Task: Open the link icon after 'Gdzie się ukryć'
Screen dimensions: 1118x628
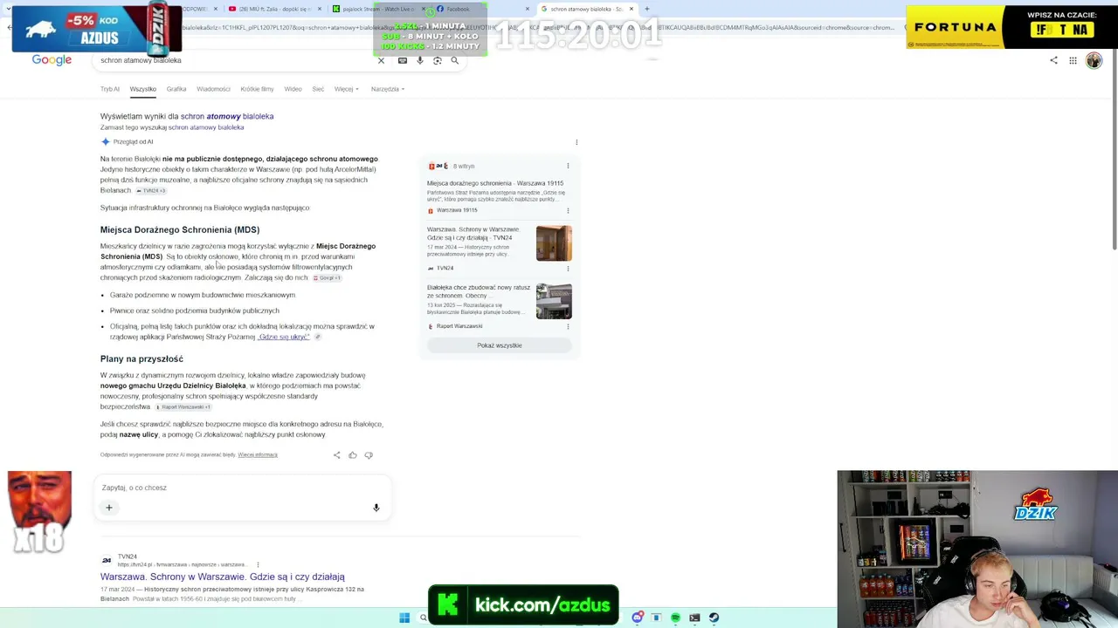Action: (x=318, y=337)
